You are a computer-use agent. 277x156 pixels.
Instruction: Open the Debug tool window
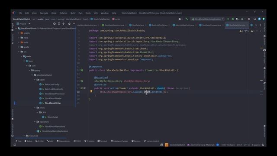click(x=29, y=141)
